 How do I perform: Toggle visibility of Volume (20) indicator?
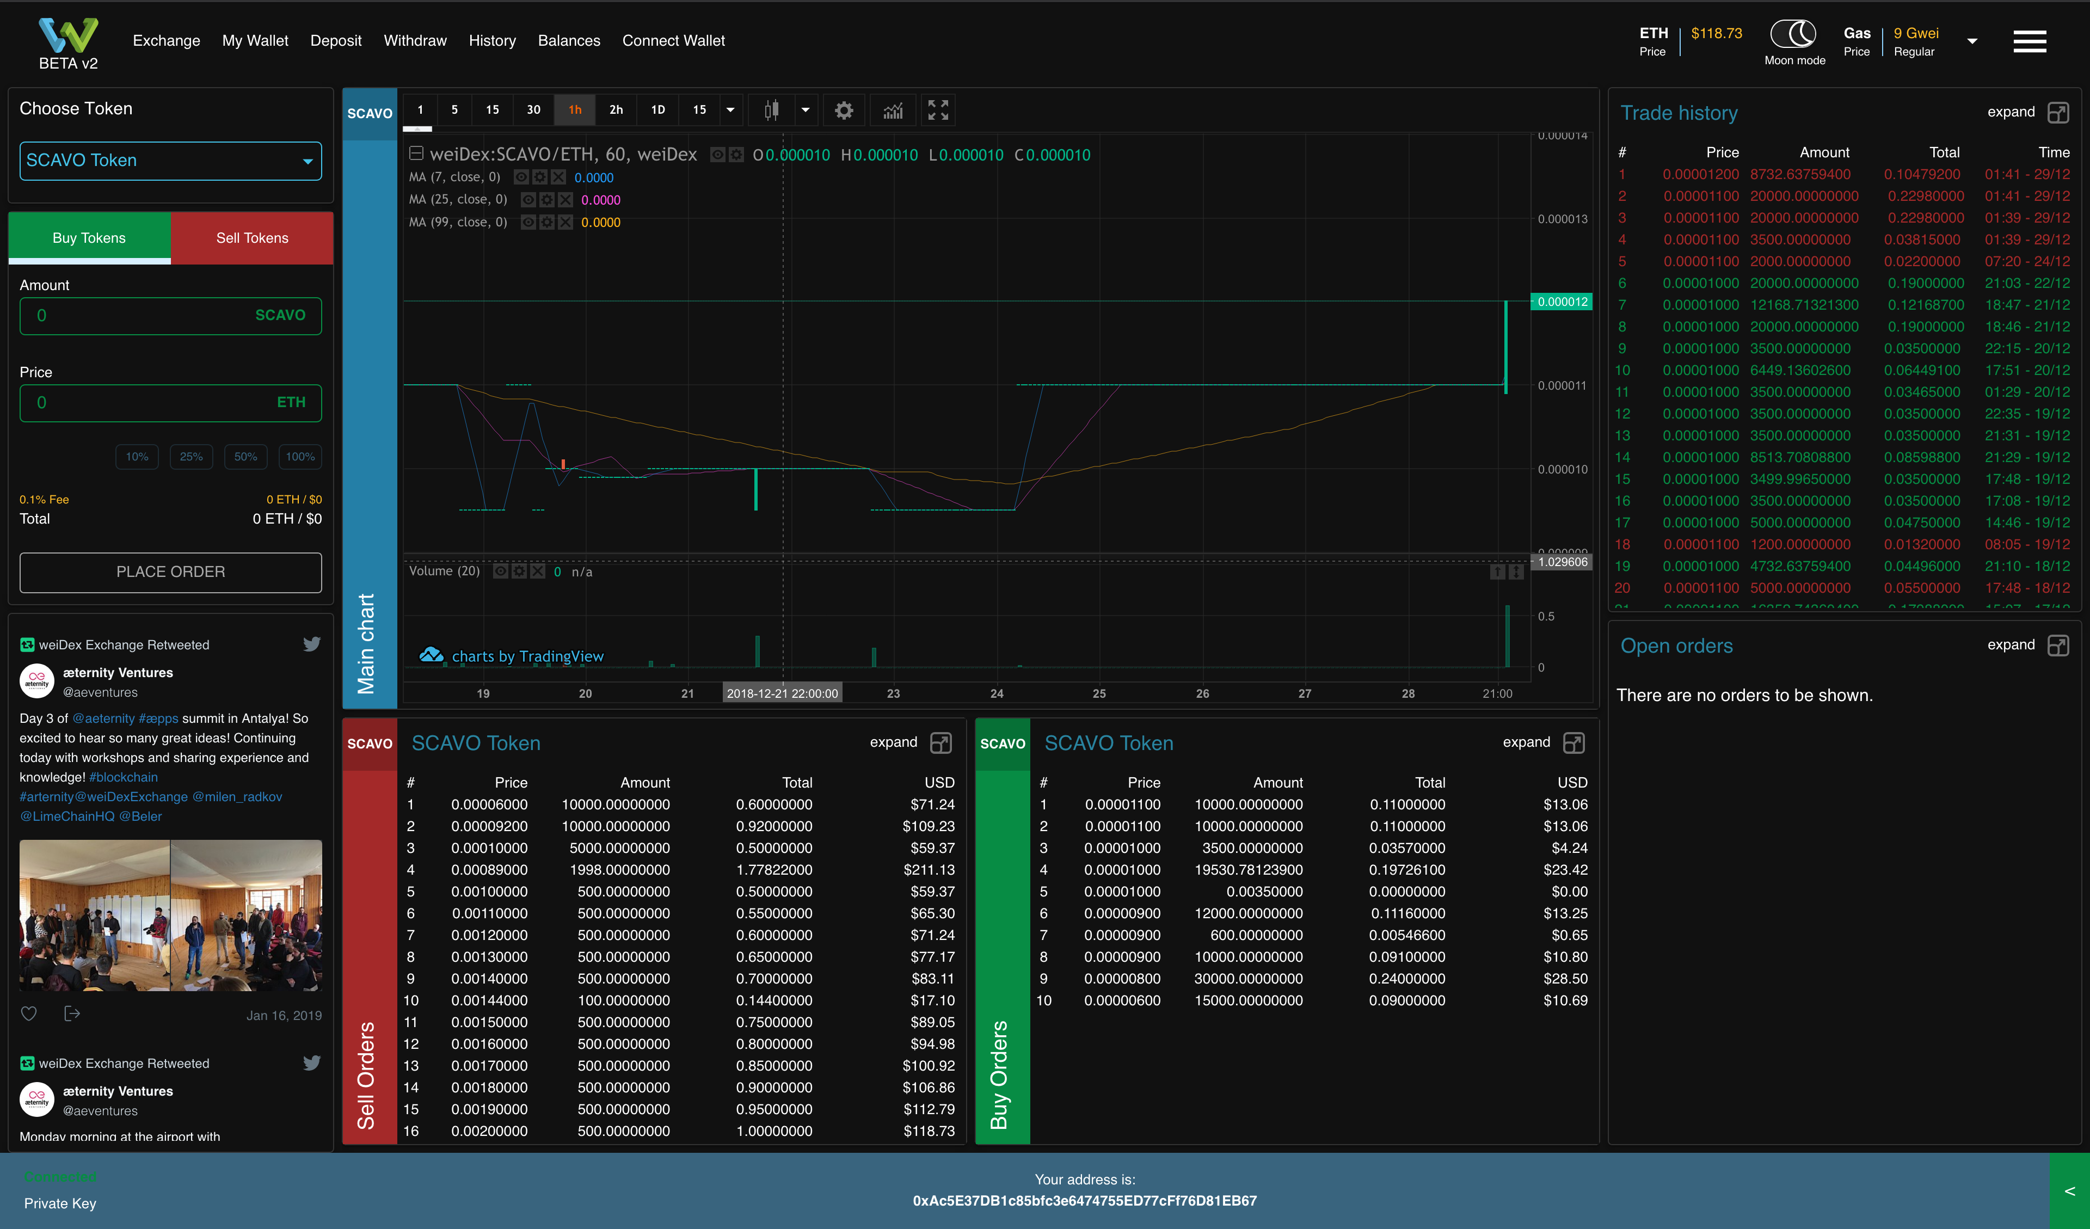click(x=500, y=572)
